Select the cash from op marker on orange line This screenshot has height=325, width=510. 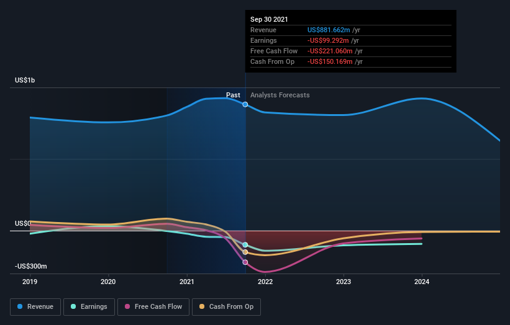click(245, 252)
